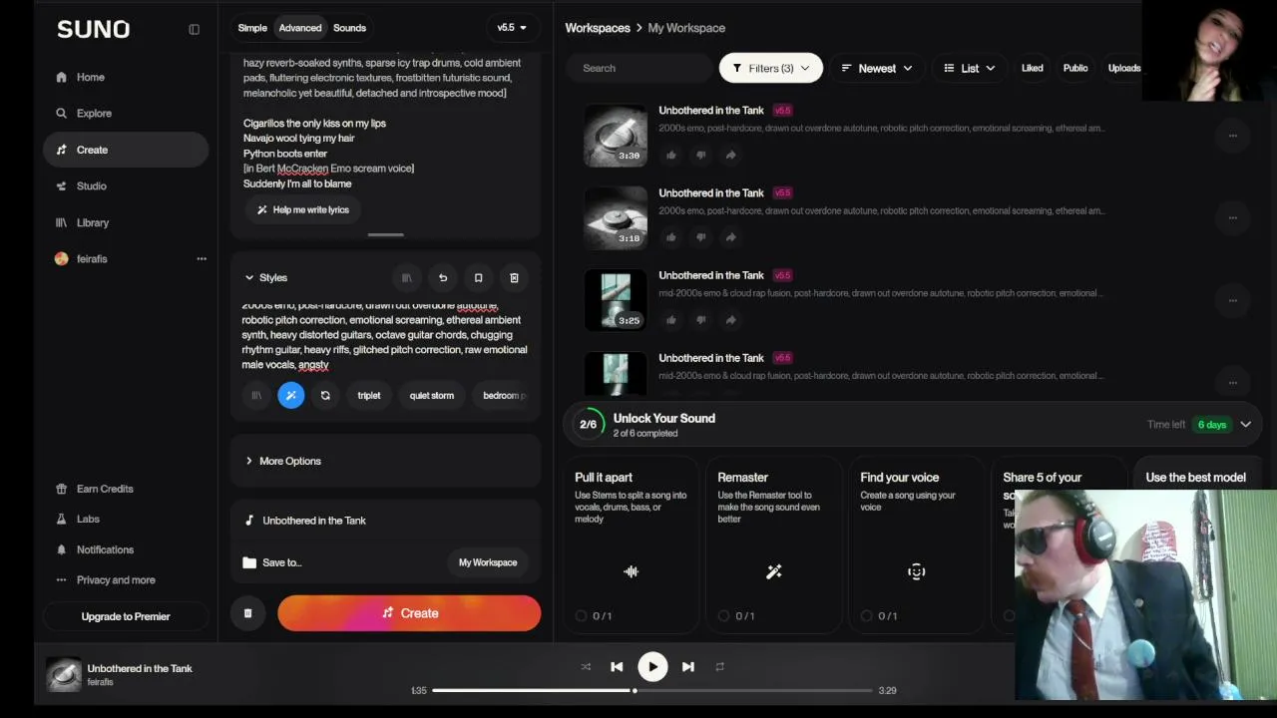The height and width of the screenshot is (718, 1277).
Task: Click the orange Create button
Action: pyautogui.click(x=409, y=613)
